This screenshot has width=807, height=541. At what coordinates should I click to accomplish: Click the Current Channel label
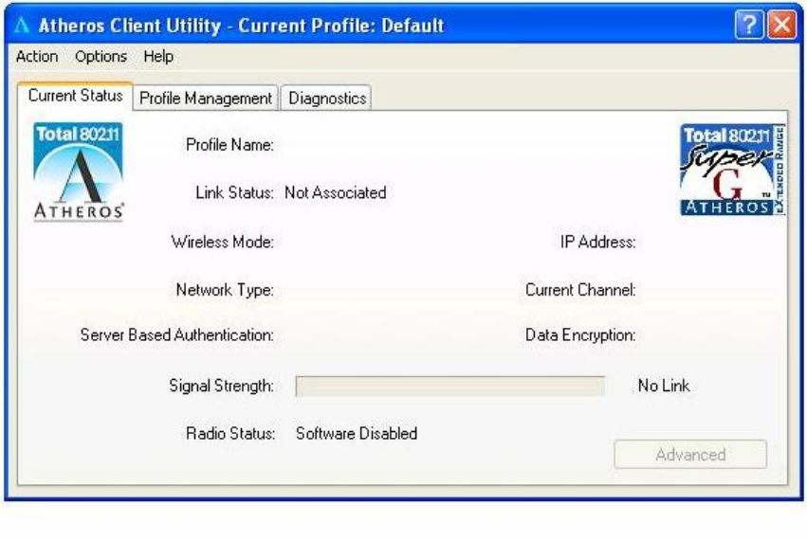pyautogui.click(x=580, y=290)
